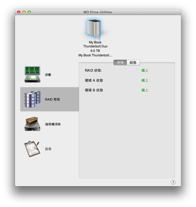Close the WD Drive Utilities window
The height and width of the screenshot is (207, 196).
[x=19, y=12]
